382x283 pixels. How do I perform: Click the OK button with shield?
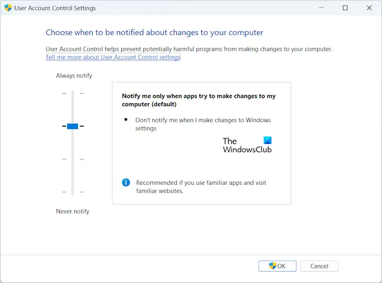277,266
